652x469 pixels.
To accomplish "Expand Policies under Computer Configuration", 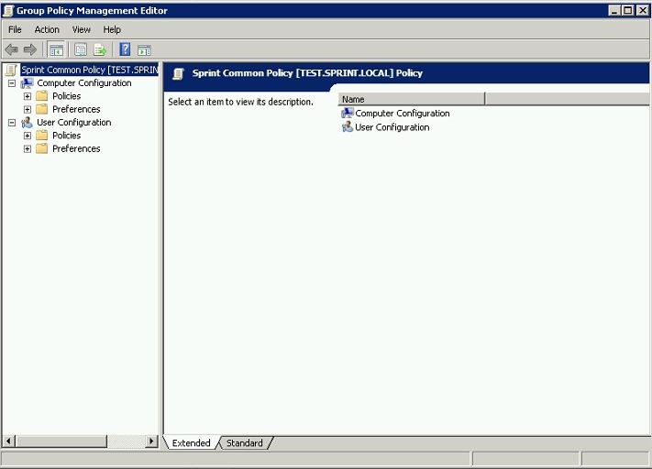I will tap(28, 96).
